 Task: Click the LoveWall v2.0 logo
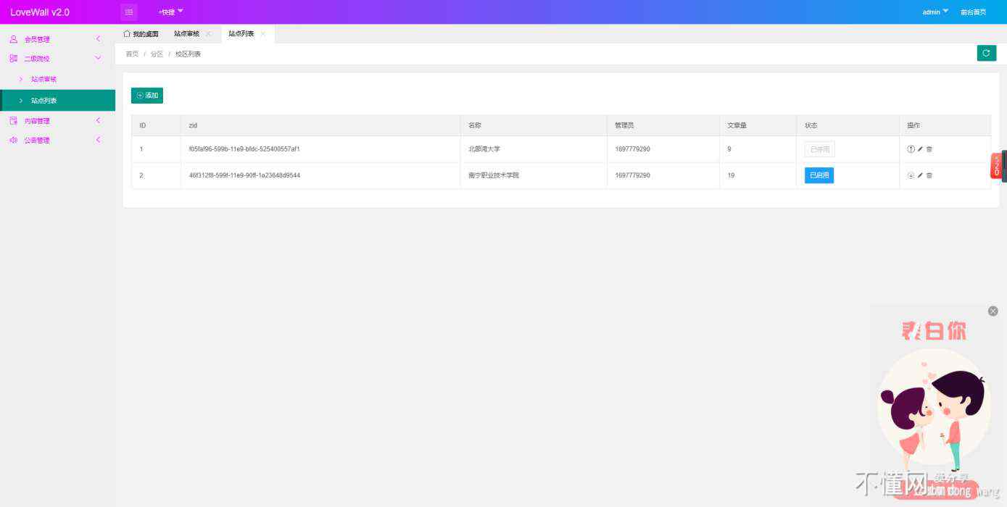[x=40, y=12]
